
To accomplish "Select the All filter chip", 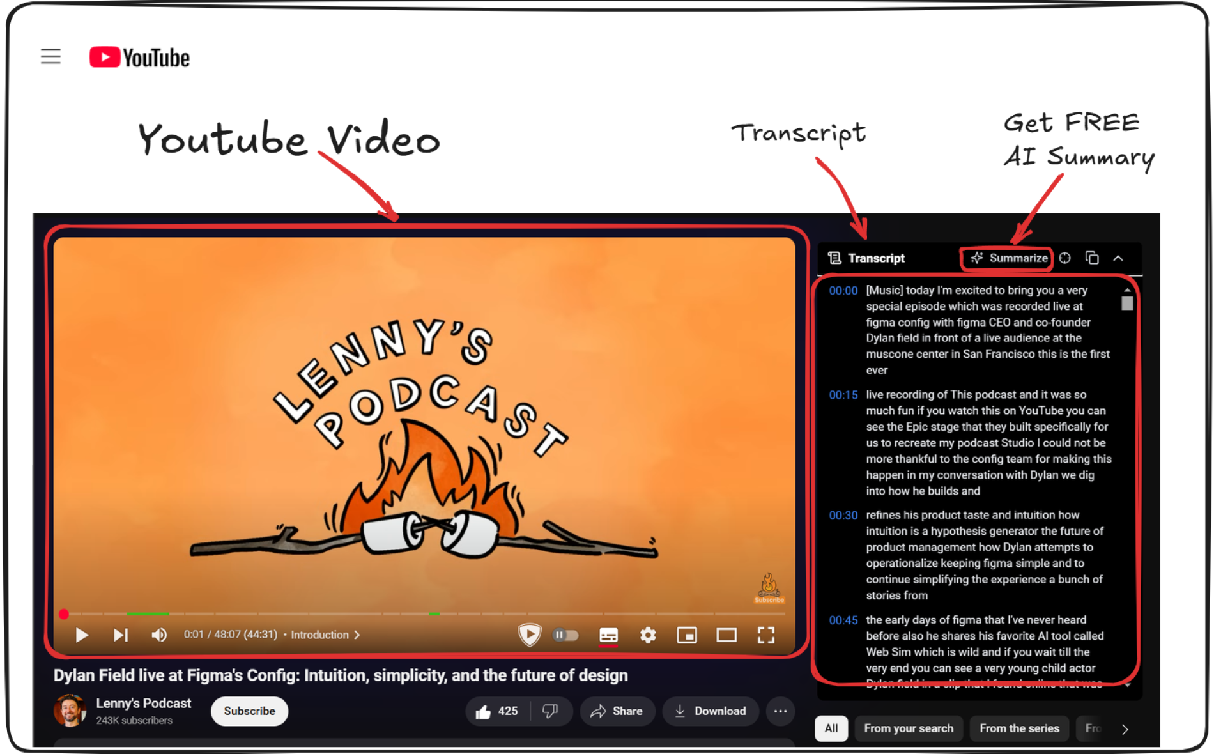I will click(831, 728).
